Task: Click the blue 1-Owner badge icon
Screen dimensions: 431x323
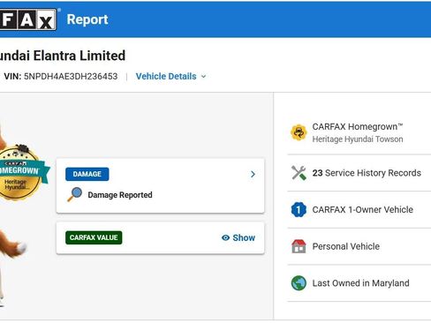Action: point(299,209)
